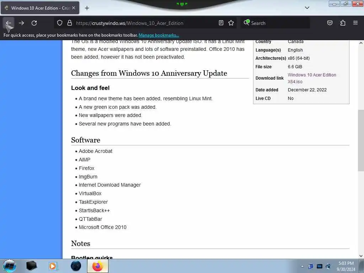Open the dark globe taskbar icon
Viewport: 364px width, 273px height.
coord(76,266)
